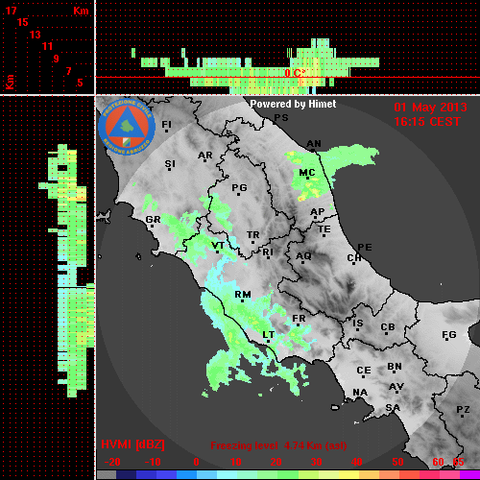Click the FR city label

299,319
